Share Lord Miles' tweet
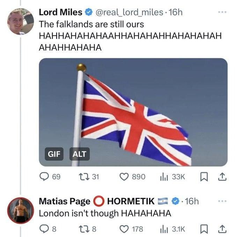 (221, 177)
